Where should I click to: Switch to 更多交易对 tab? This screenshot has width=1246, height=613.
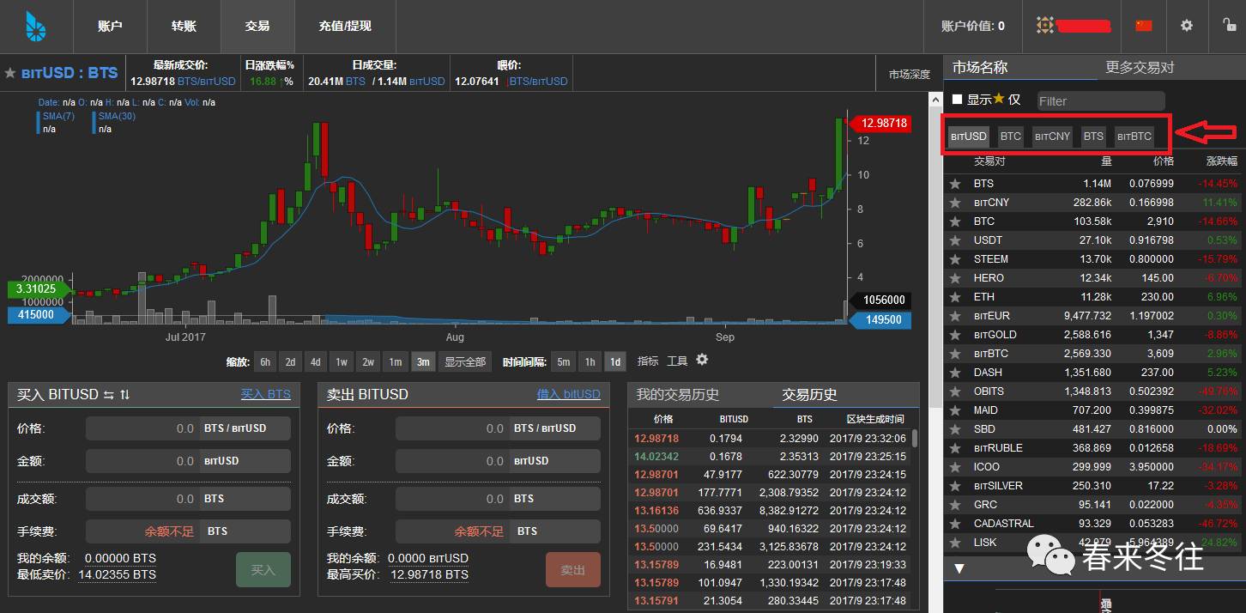tap(1140, 67)
